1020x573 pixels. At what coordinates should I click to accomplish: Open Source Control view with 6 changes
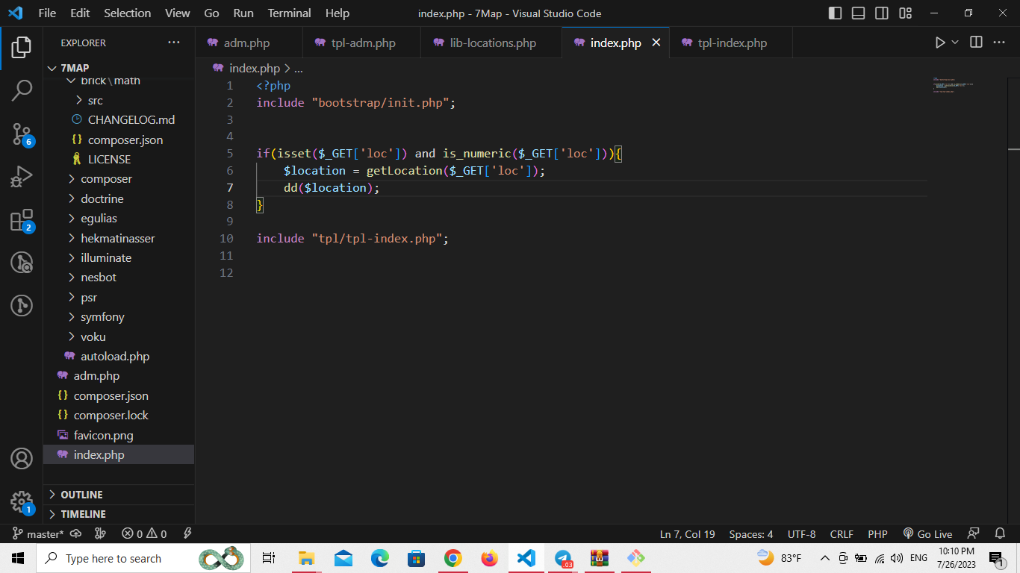(22, 134)
